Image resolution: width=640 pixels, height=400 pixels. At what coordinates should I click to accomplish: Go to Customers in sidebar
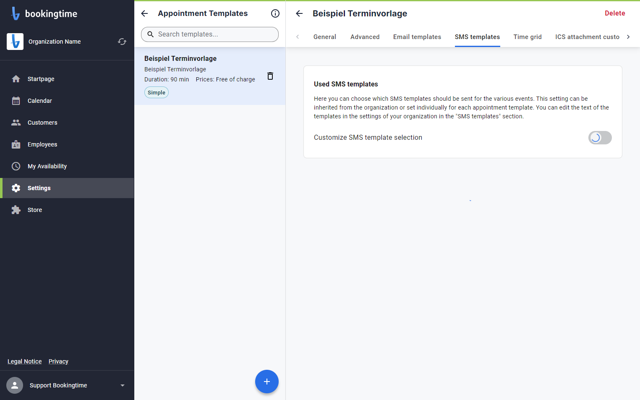[67, 123]
